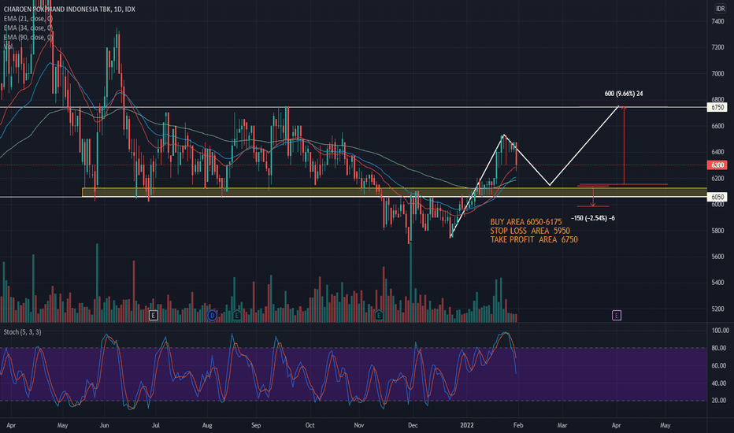Click the 20.00 stochastic scale label
Viewport: 734px width, 433px height.
tap(719, 401)
